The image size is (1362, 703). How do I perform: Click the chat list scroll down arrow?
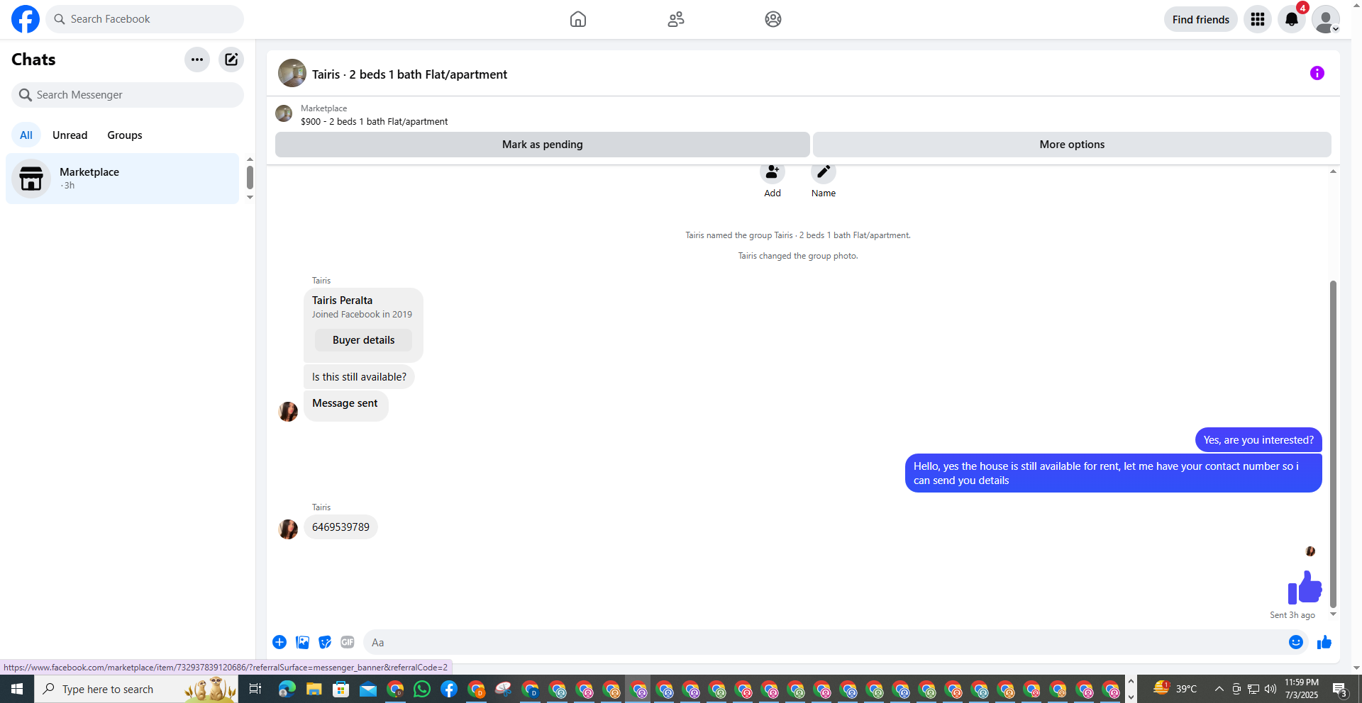tap(250, 198)
